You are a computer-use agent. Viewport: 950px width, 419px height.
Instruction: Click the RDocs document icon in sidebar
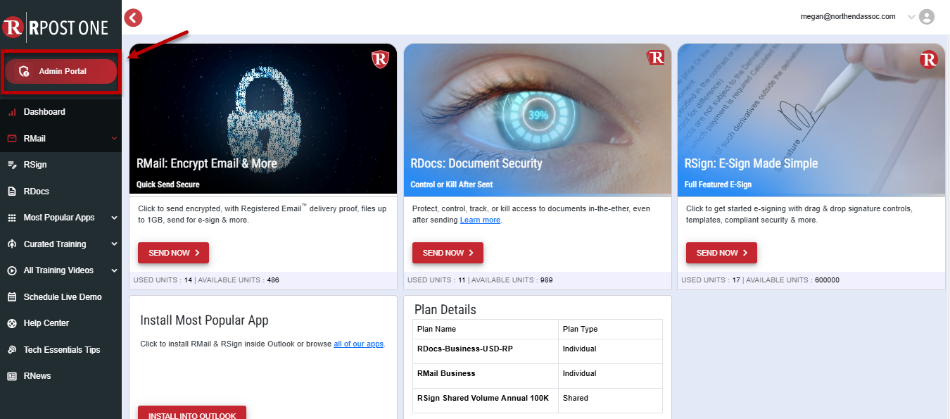coord(12,192)
